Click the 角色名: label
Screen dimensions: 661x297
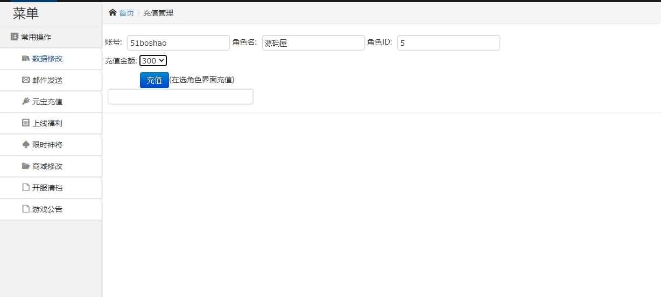click(245, 42)
